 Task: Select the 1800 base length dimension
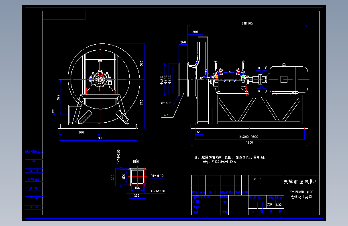249,142
